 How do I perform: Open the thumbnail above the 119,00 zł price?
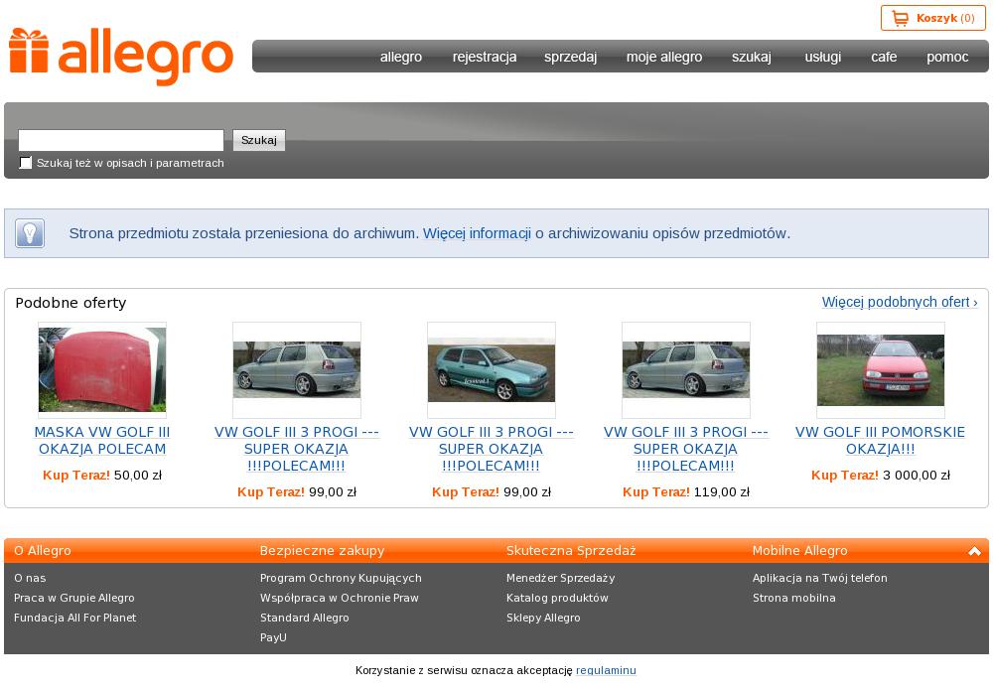(x=686, y=369)
